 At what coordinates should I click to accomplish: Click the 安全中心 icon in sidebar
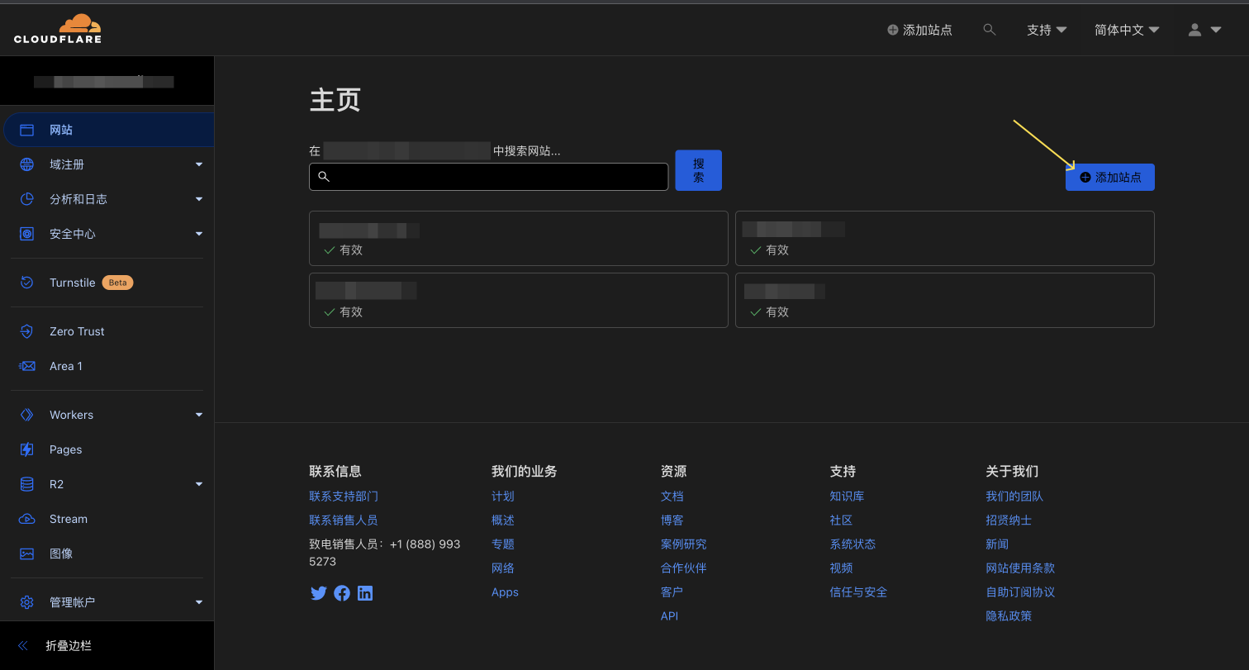coord(27,234)
